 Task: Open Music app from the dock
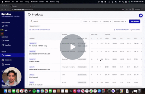[75, 91]
